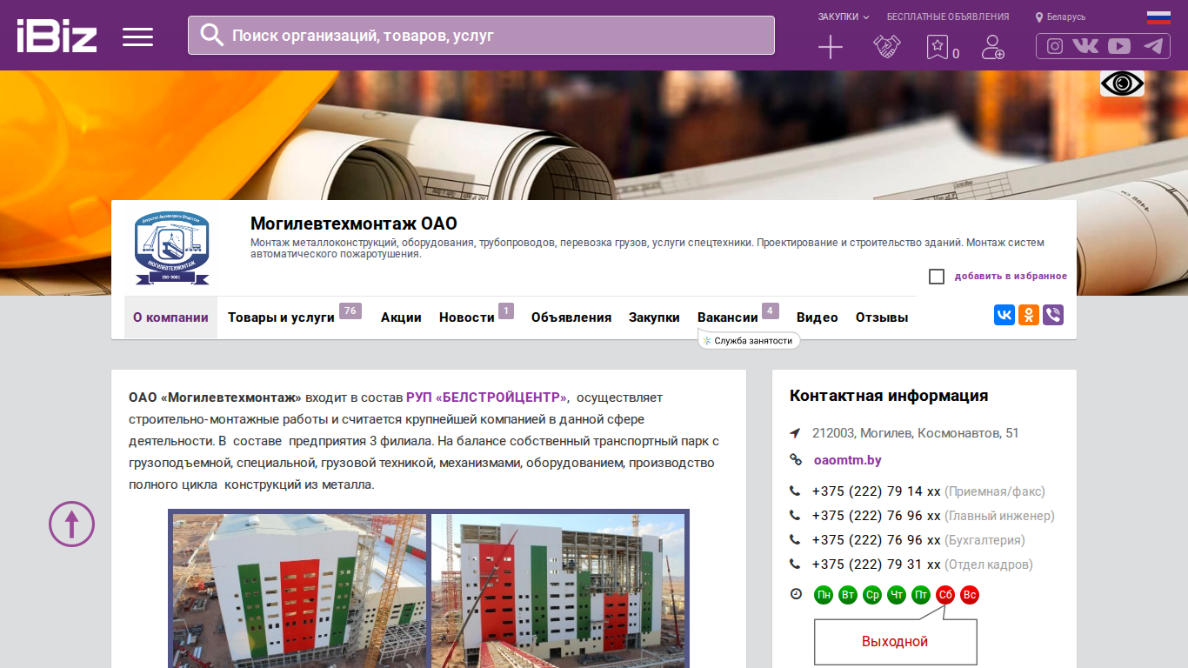Viewport: 1188px width, 668px height.
Task: Open the handshake partnership icon
Action: [x=886, y=47]
